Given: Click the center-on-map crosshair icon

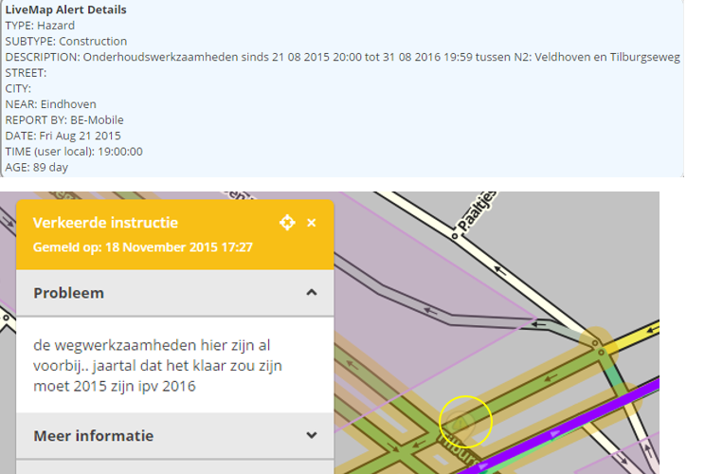Looking at the screenshot, I should tap(287, 223).
